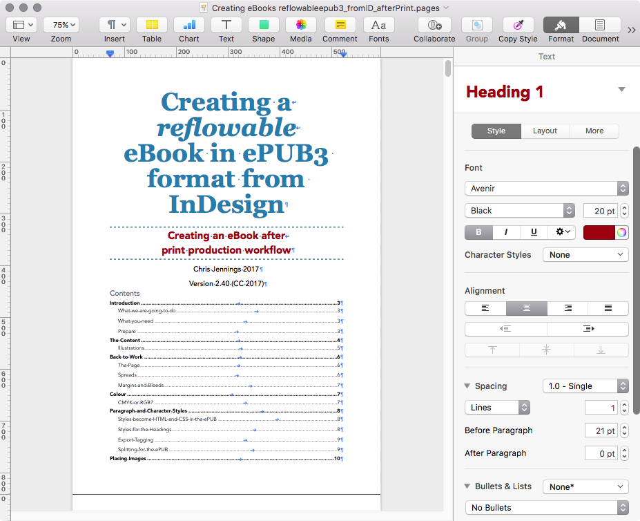Open the Black font weight dropdown
The height and width of the screenshot is (521, 640).
tap(520, 211)
